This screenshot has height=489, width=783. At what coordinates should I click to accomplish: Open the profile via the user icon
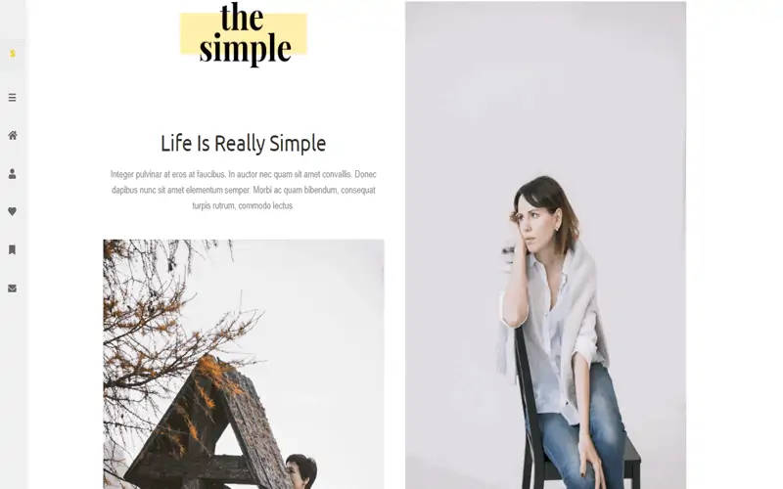pos(13,174)
